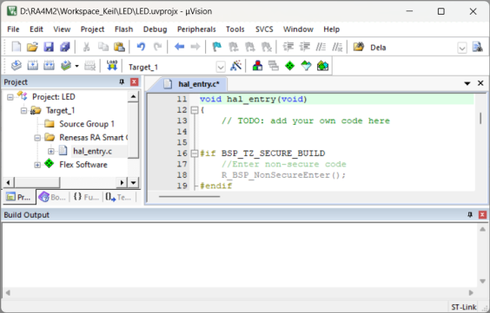The width and height of the screenshot is (490, 313).
Task: Paste using the clipboard icon
Action: pos(119,47)
